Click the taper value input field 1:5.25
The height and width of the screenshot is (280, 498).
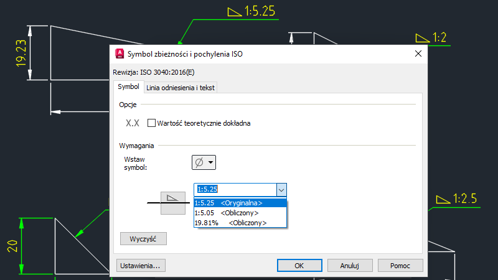235,189
